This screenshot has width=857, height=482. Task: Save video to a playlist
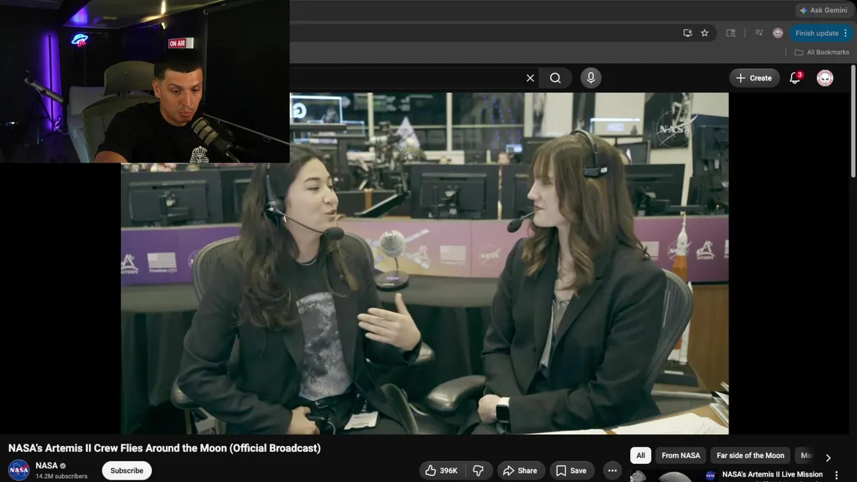pyautogui.click(x=571, y=471)
